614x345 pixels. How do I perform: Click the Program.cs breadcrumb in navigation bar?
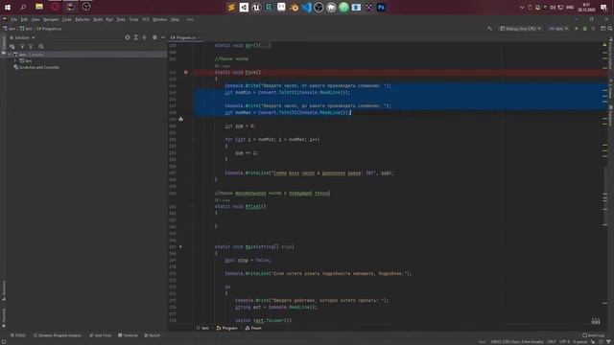(x=49, y=29)
